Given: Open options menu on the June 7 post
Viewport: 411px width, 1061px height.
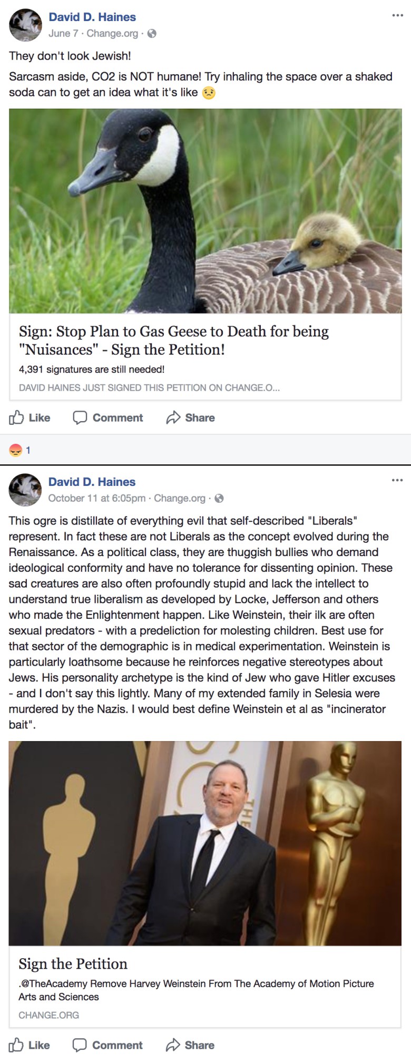Looking at the screenshot, I should (x=397, y=15).
